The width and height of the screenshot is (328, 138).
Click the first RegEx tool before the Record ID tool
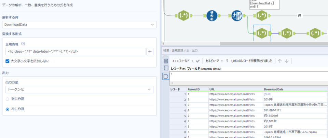click(x=183, y=15)
